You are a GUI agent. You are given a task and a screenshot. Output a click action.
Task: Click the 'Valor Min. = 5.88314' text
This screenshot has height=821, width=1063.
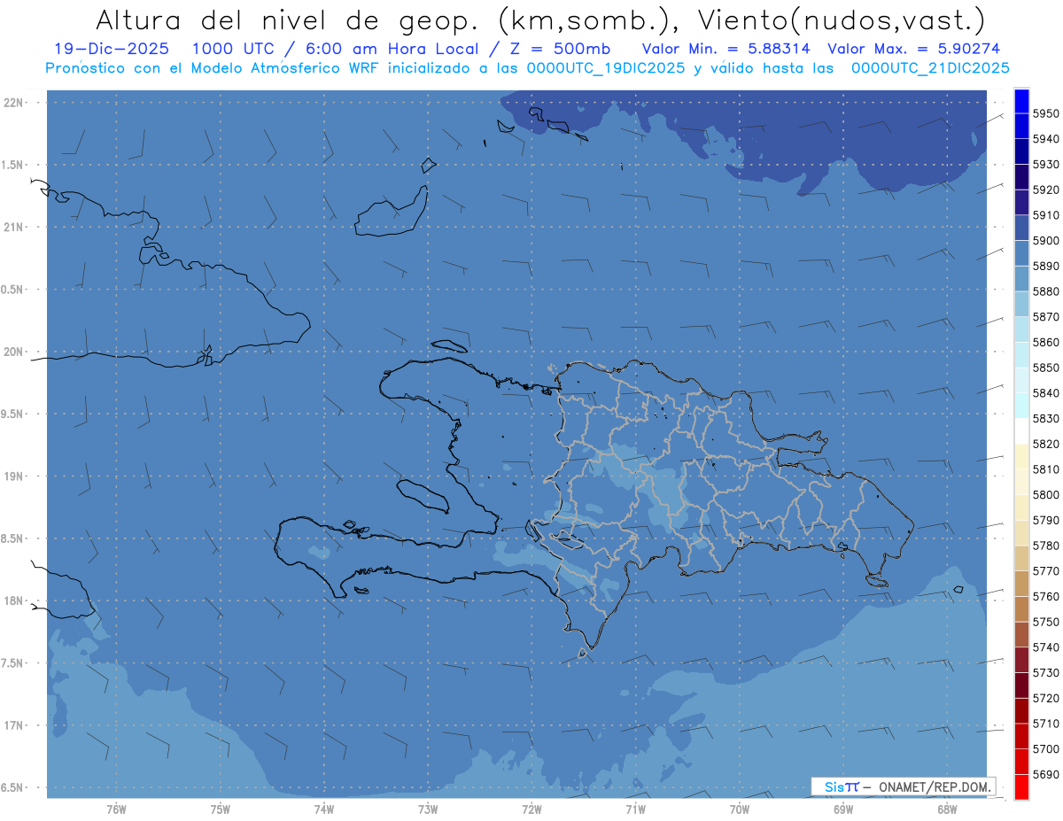[x=725, y=50]
